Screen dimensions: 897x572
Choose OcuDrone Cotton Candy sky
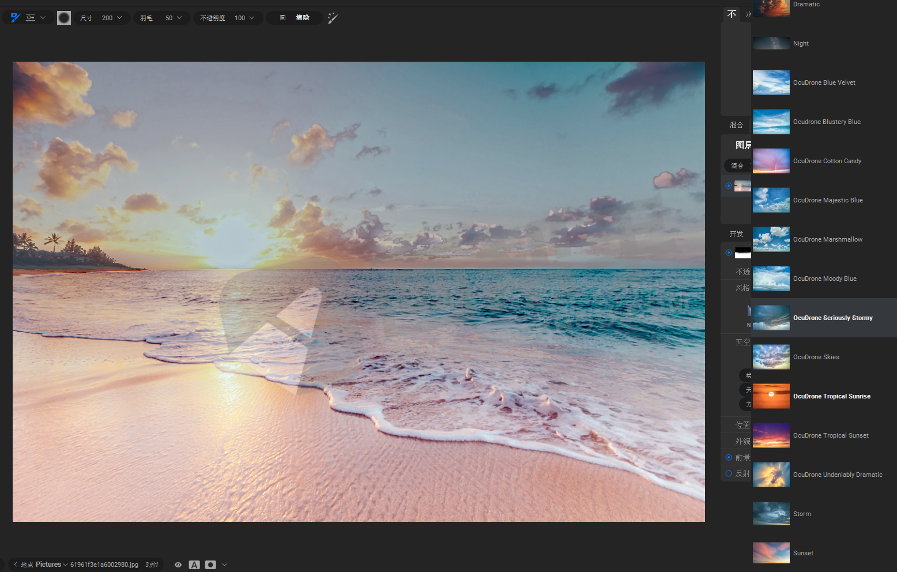click(827, 161)
